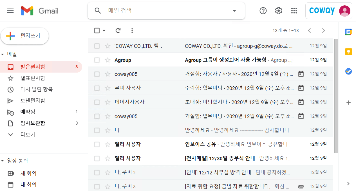Open the [전사메일] 12/30일 종무식 안내 email
Viewport: 356px width, 191px height.
pyautogui.click(x=210, y=158)
